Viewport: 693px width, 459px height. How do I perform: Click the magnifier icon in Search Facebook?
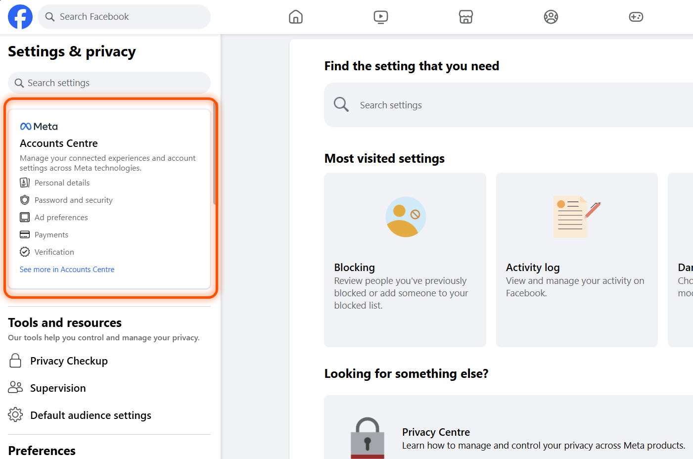[x=50, y=17]
